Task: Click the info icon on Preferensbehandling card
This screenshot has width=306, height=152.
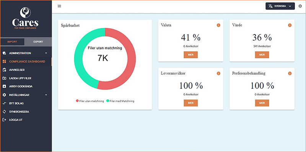Action: pyautogui.click(x=290, y=74)
